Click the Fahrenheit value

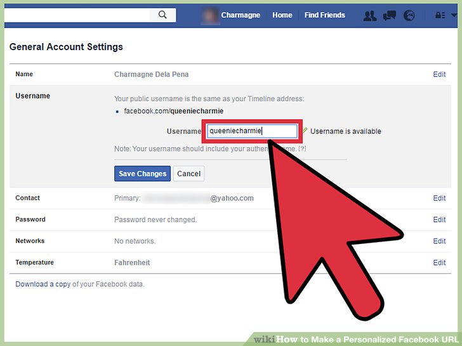(132, 263)
